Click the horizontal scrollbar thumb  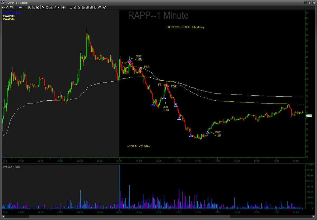coord(129,217)
